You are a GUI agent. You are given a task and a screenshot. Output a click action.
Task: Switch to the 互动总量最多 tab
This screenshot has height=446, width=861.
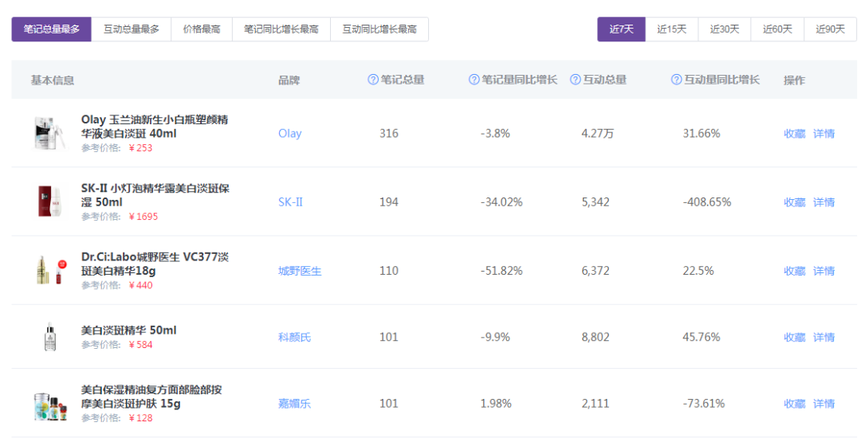[x=132, y=29]
